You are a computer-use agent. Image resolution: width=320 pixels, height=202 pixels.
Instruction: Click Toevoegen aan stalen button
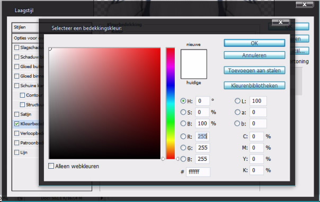(254, 71)
